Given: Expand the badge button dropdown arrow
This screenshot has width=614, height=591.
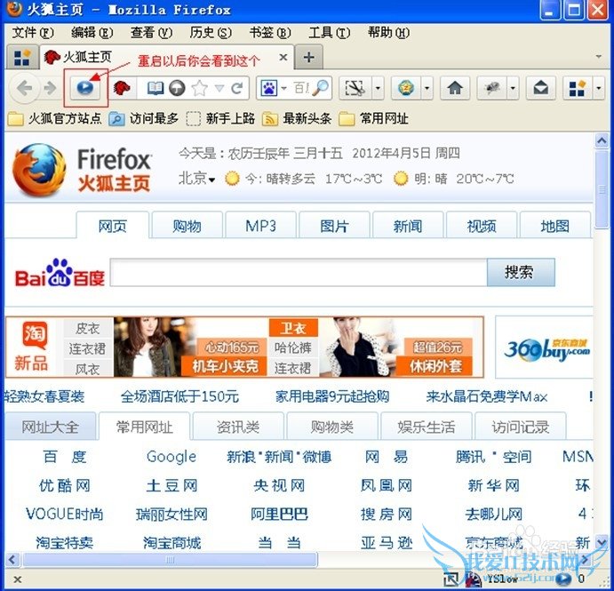Looking at the screenshot, I should pos(427,88).
